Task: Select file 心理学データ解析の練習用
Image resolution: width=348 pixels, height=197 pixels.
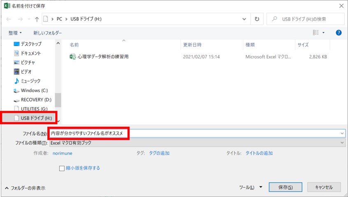Action: [x=103, y=57]
